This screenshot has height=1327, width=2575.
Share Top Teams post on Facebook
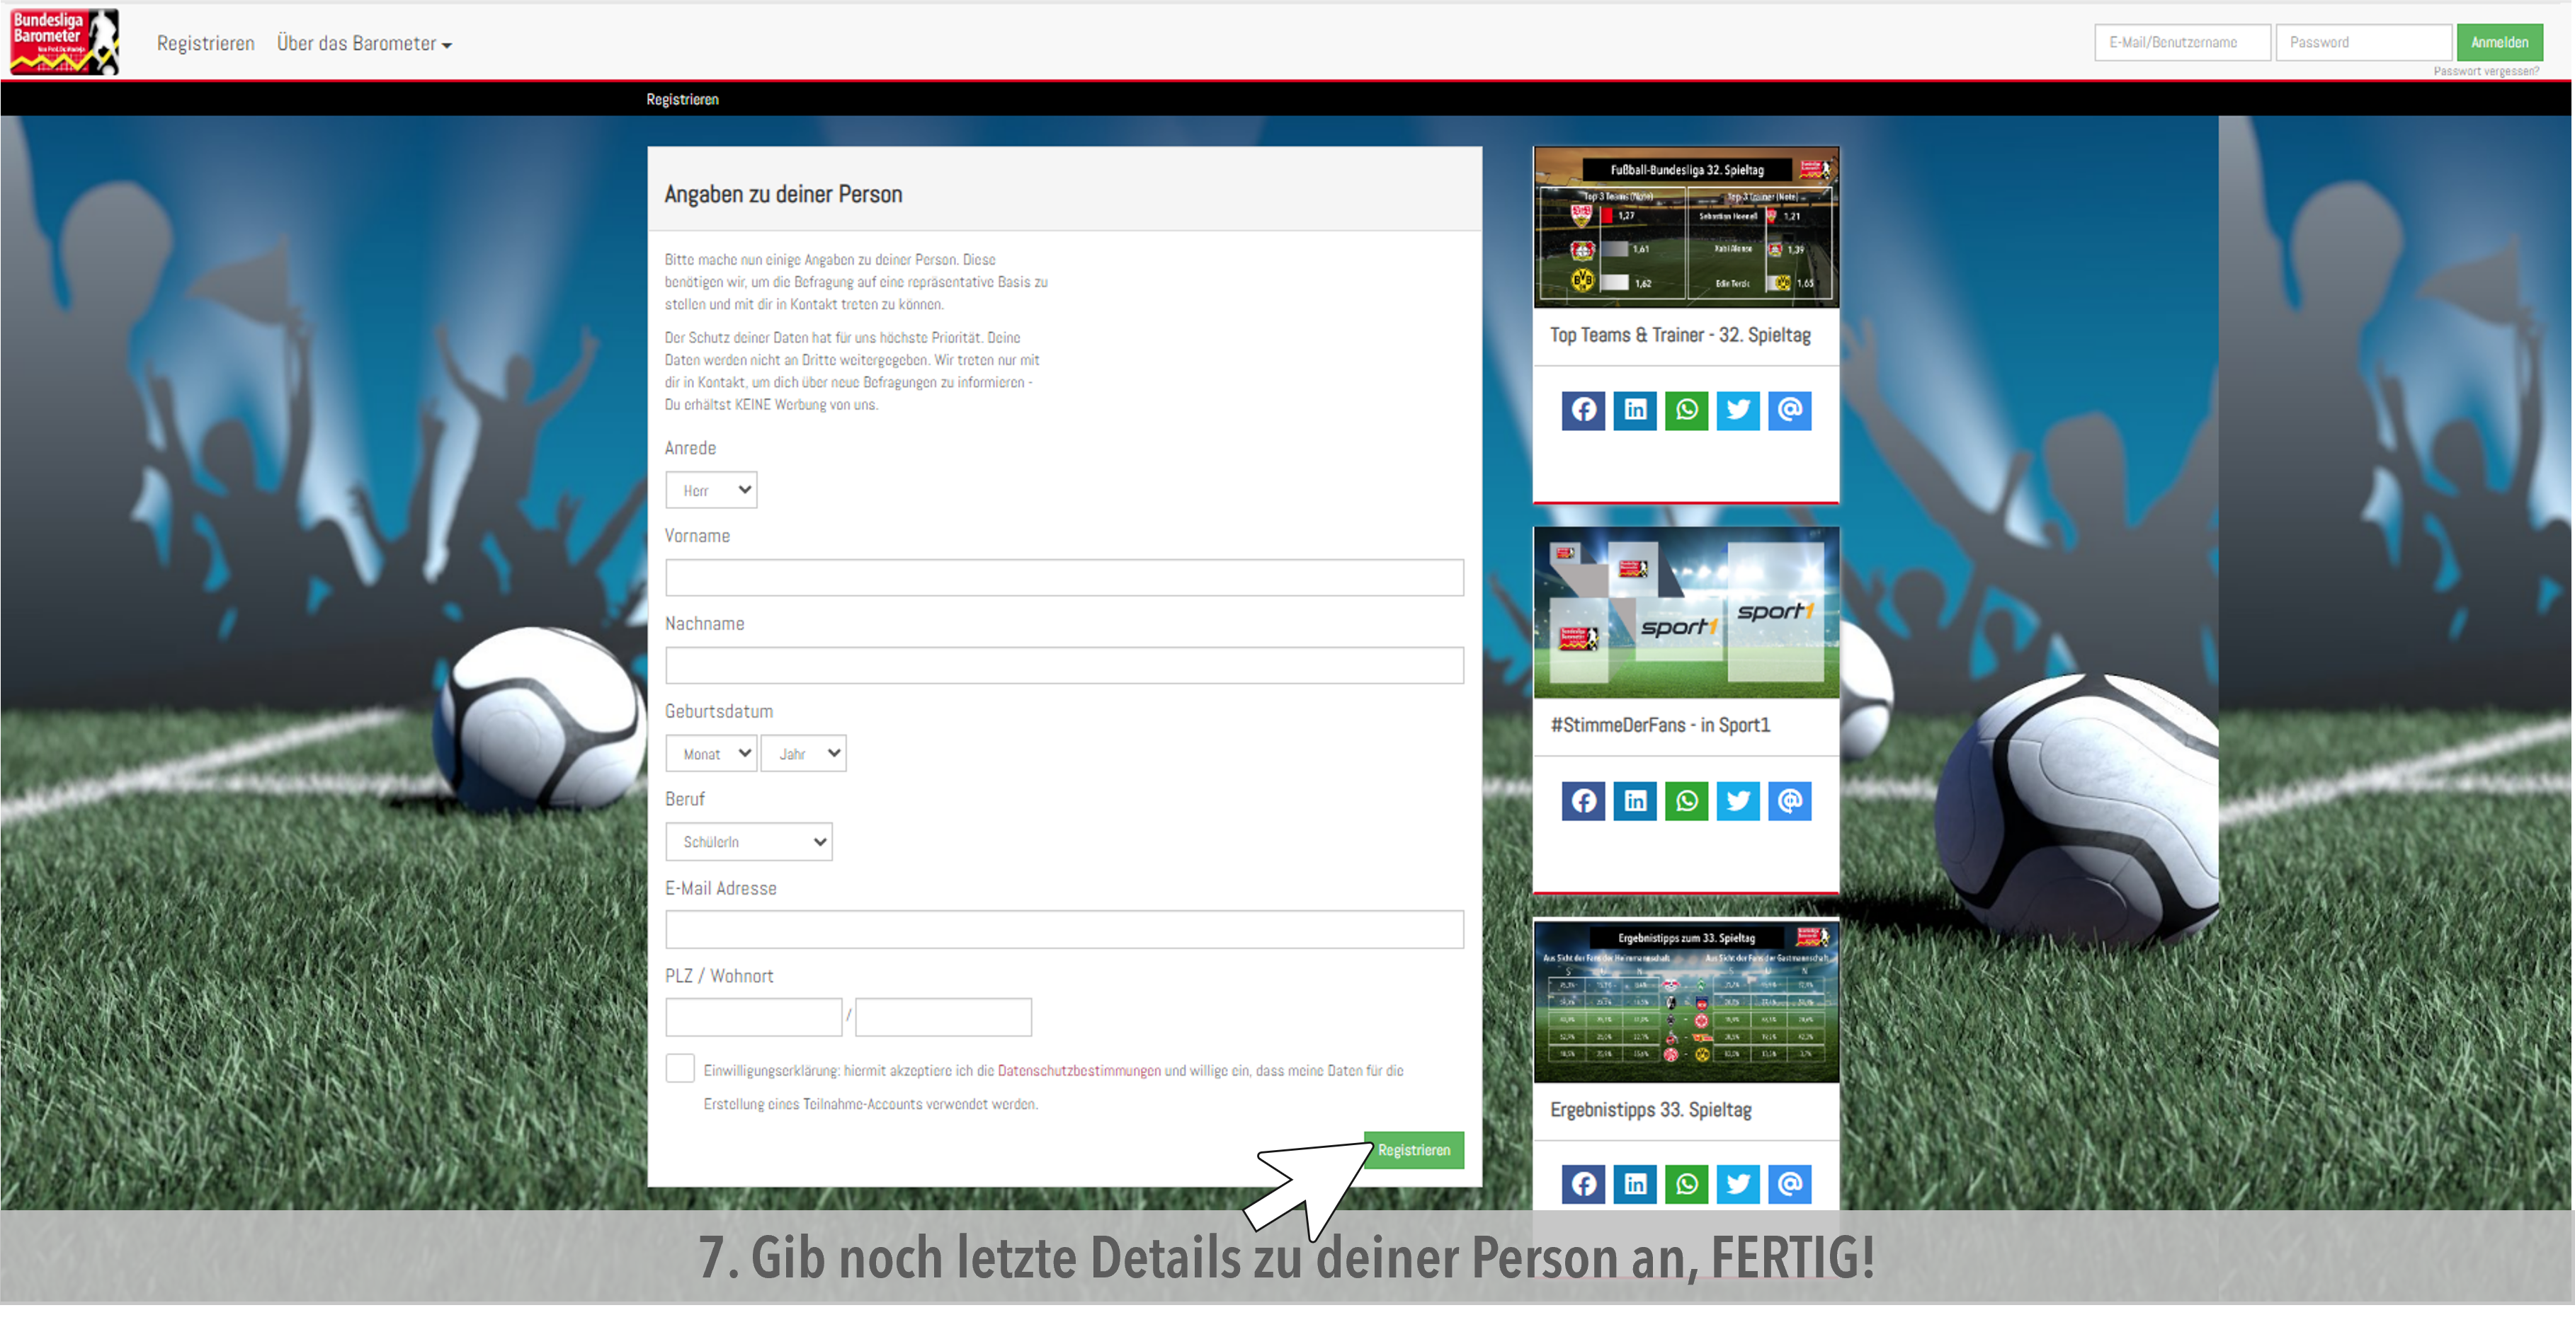click(x=1584, y=410)
